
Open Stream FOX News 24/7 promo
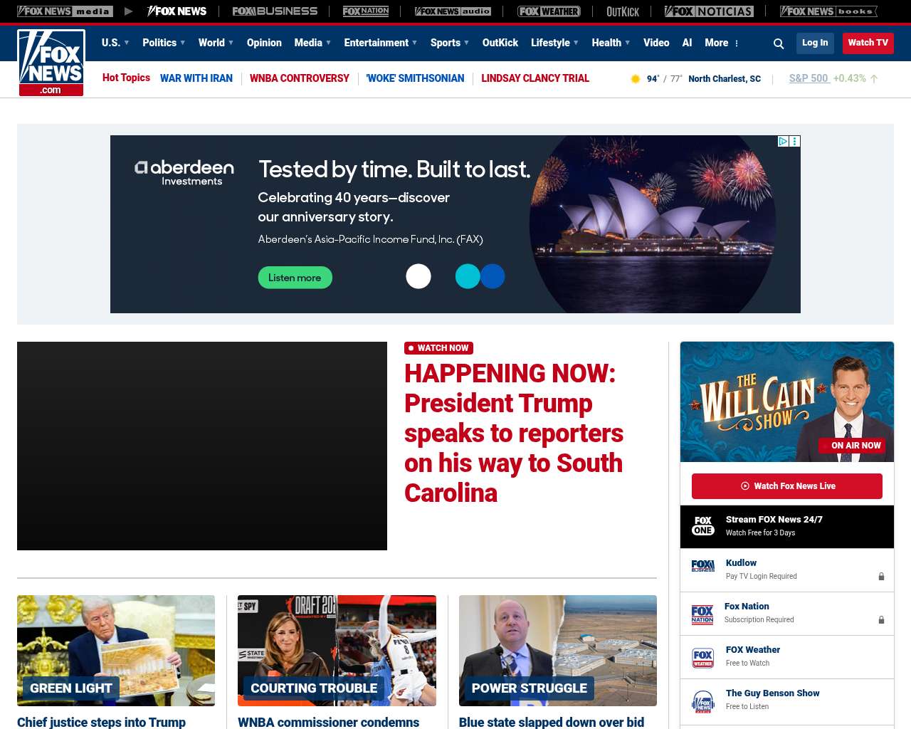787,527
